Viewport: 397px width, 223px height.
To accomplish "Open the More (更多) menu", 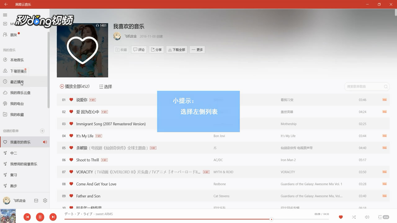I will pyautogui.click(x=197, y=50).
